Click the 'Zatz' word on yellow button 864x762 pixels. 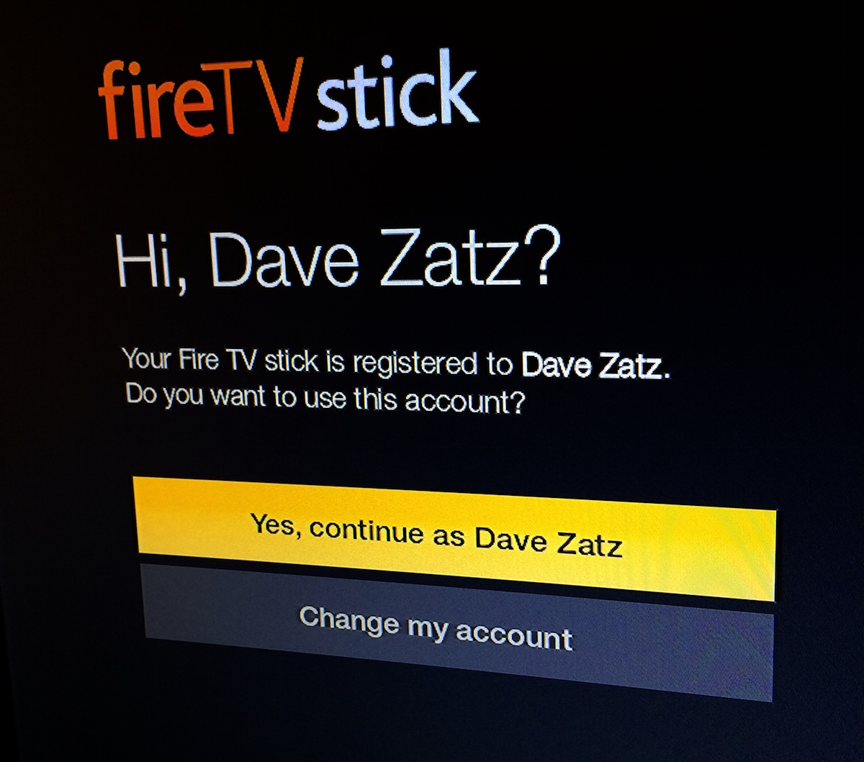coord(589,545)
